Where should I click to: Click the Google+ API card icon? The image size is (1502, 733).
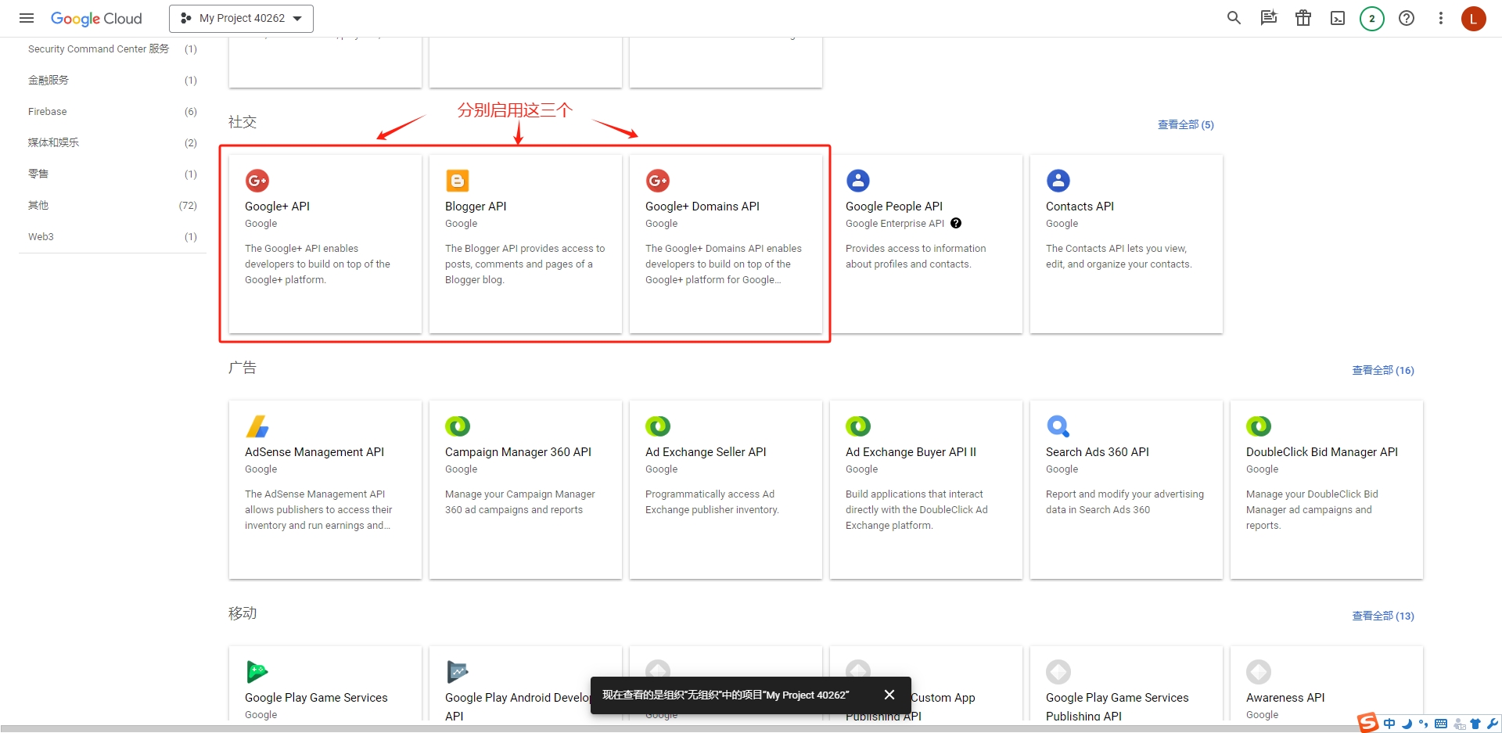point(257,181)
